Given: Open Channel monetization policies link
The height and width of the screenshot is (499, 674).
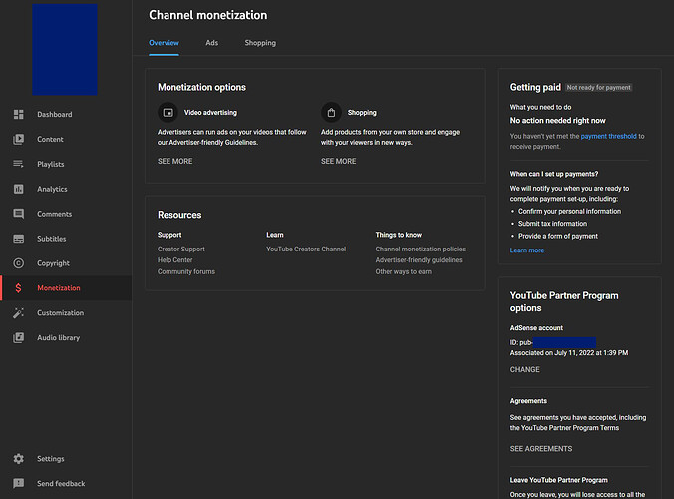Looking at the screenshot, I should (x=421, y=249).
